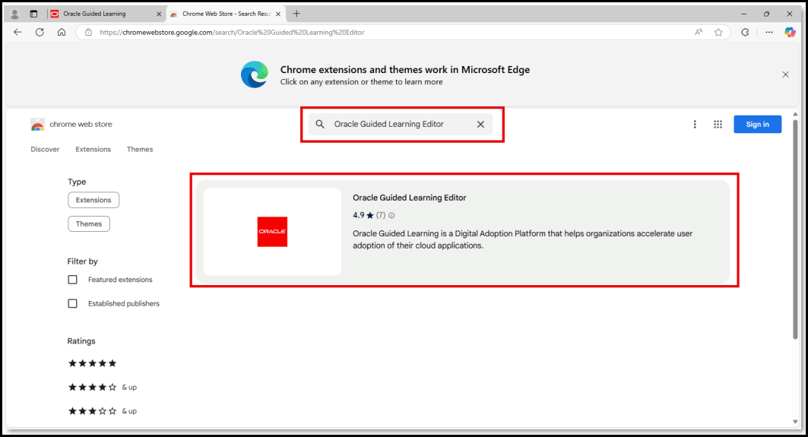The height and width of the screenshot is (437, 808).
Task: Click the browser back arrow
Action: (17, 32)
